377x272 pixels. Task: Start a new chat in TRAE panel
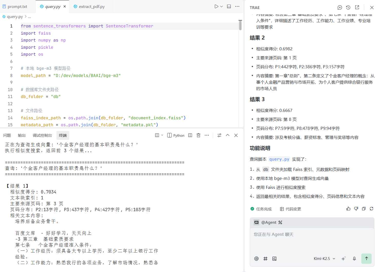click(340, 7)
